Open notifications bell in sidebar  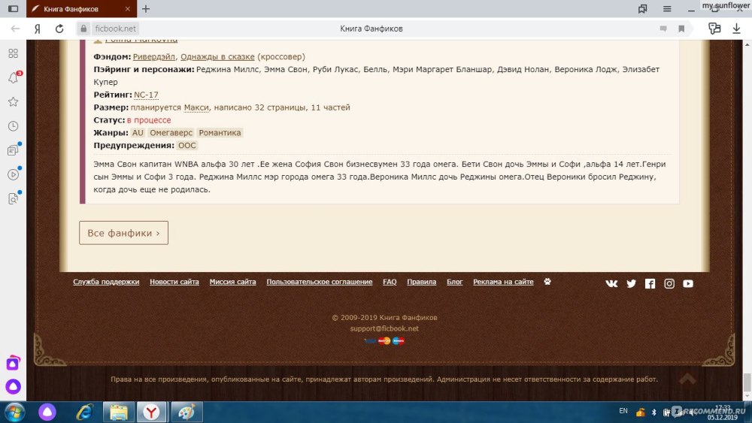[x=14, y=77]
